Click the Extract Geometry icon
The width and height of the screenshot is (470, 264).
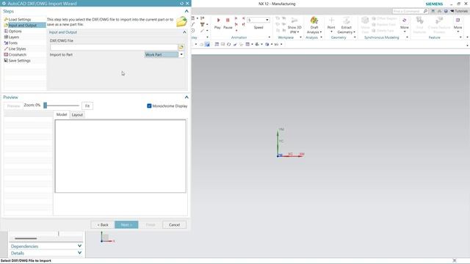(346, 21)
